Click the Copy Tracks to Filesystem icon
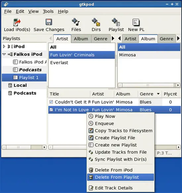 (x=91, y=130)
